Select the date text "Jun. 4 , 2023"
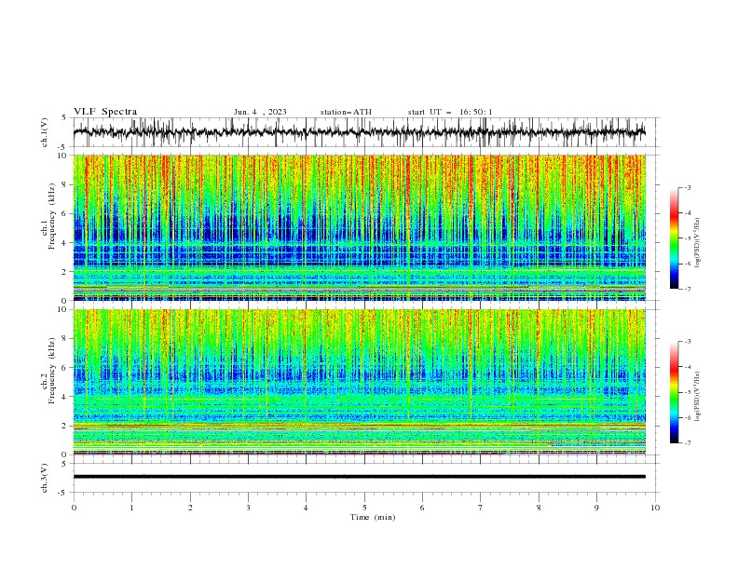Screen dimensions: 738x570 click(260, 112)
